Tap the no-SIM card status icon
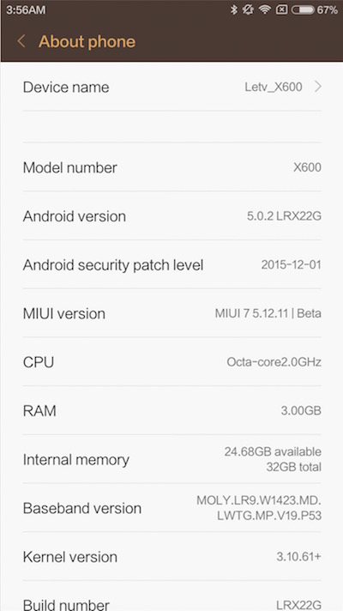 point(281,9)
